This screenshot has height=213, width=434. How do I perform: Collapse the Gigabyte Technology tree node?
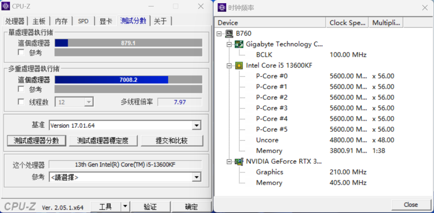tap(229, 44)
